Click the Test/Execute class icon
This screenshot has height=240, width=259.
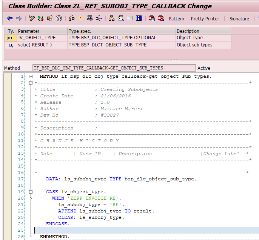[71, 18]
